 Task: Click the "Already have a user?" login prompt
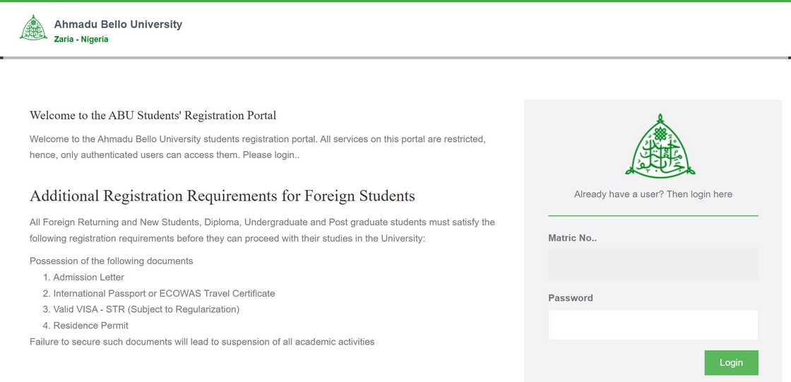pos(653,194)
